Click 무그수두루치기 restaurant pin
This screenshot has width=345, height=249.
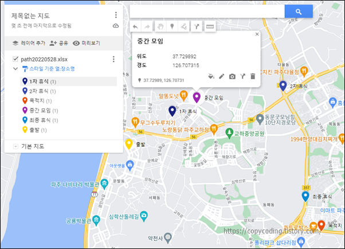pos(135,122)
